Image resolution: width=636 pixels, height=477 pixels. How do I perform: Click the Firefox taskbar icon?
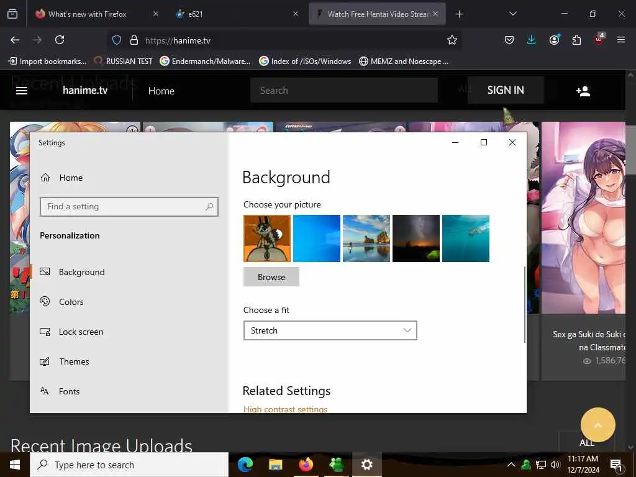click(x=306, y=465)
